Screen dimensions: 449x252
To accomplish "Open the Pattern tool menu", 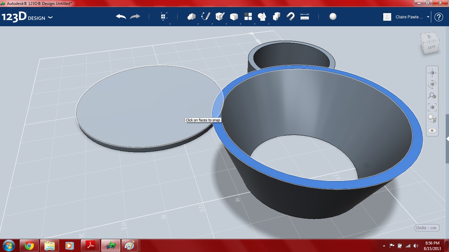I will coord(248,16).
